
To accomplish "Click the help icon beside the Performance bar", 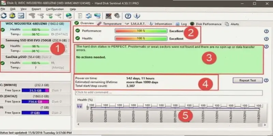I will pyautogui.click(x=266, y=31).
